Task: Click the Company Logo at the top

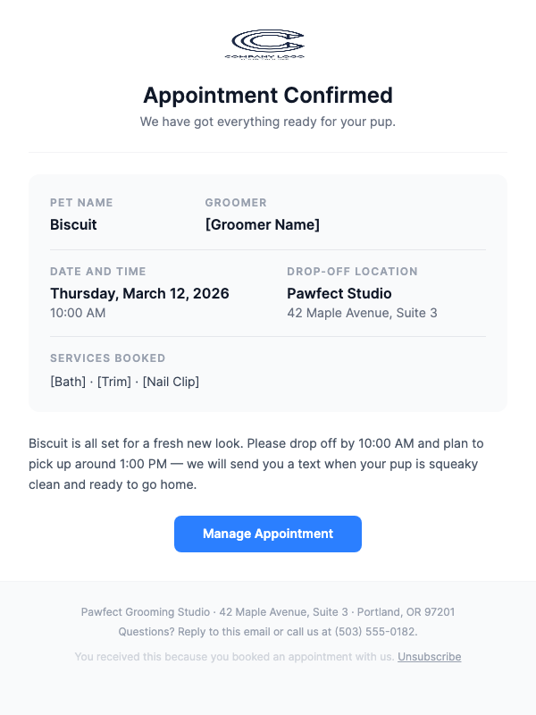Action: click(x=267, y=43)
